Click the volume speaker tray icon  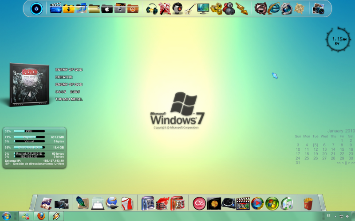347,216
